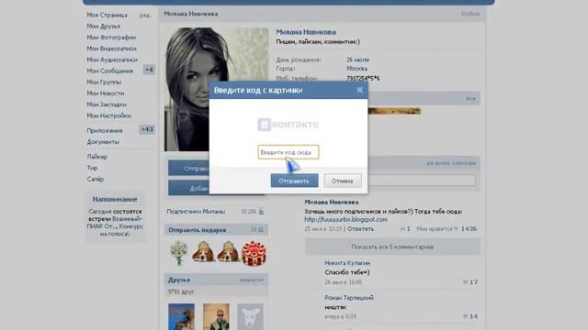Click the Отмена button
The width and height of the screenshot is (588, 330).
click(343, 181)
